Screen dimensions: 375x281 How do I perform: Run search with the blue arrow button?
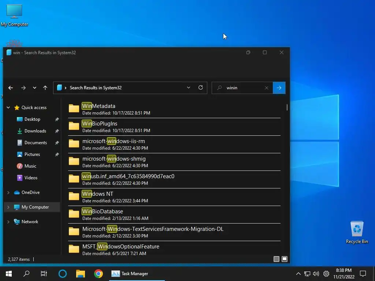pyautogui.click(x=279, y=88)
